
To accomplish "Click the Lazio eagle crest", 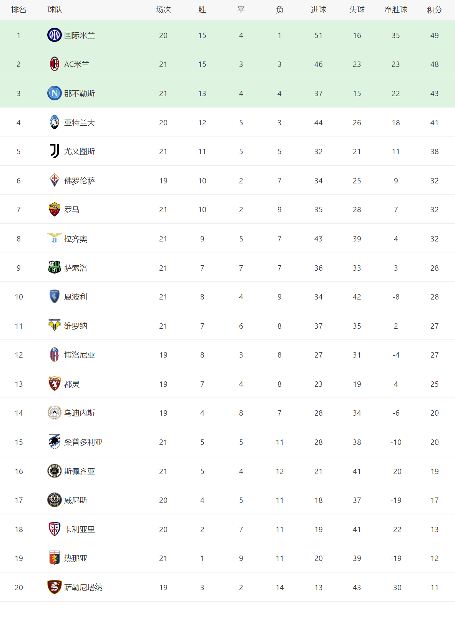I will click(55, 238).
